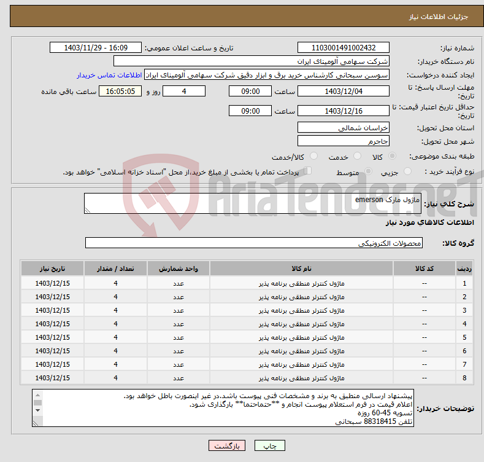Image resolution: width=484 pixels, height=462 pixels.
Task: Select the کالا radio button
Action: (x=393, y=156)
